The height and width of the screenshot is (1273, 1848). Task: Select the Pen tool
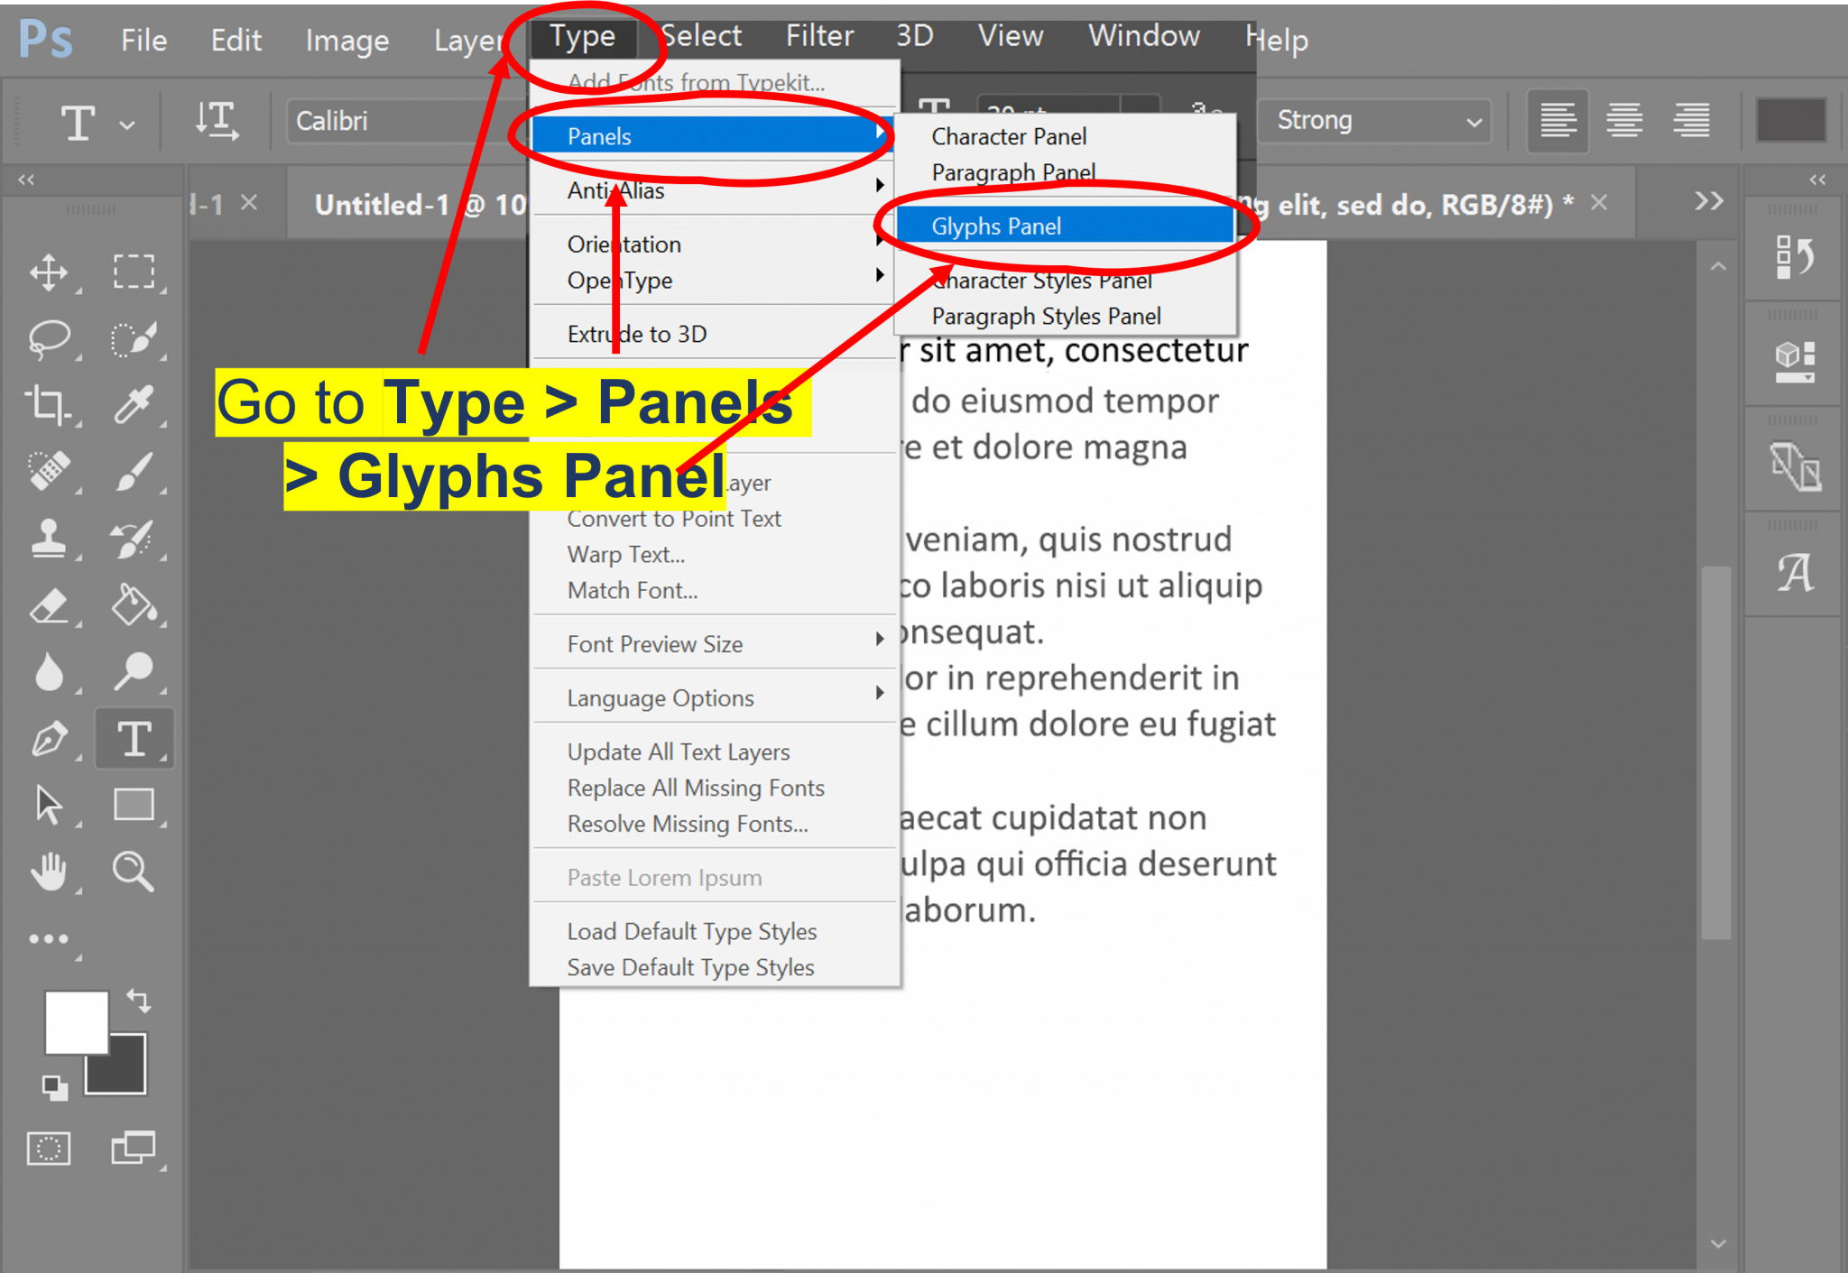(49, 739)
